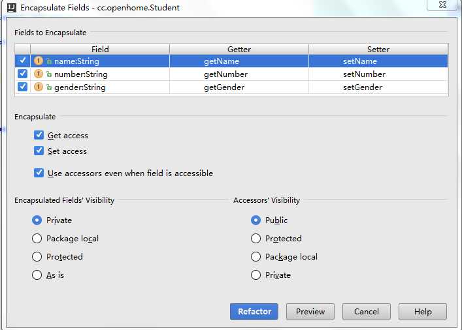The image size is (462, 330).
Task: Click the getNumber getter cell
Action: [239, 74]
